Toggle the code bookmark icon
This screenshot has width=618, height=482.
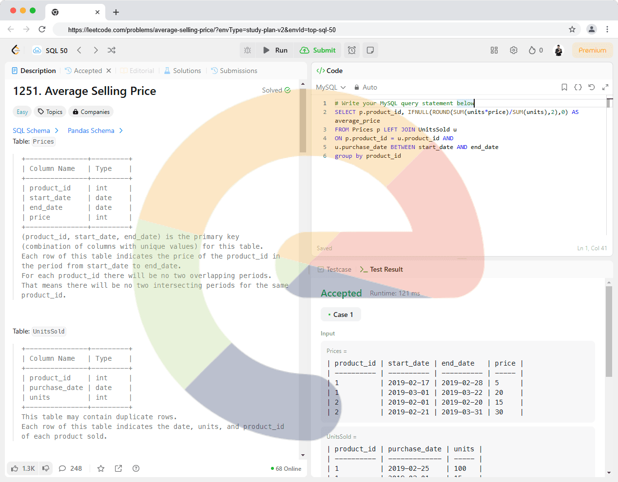(x=564, y=87)
